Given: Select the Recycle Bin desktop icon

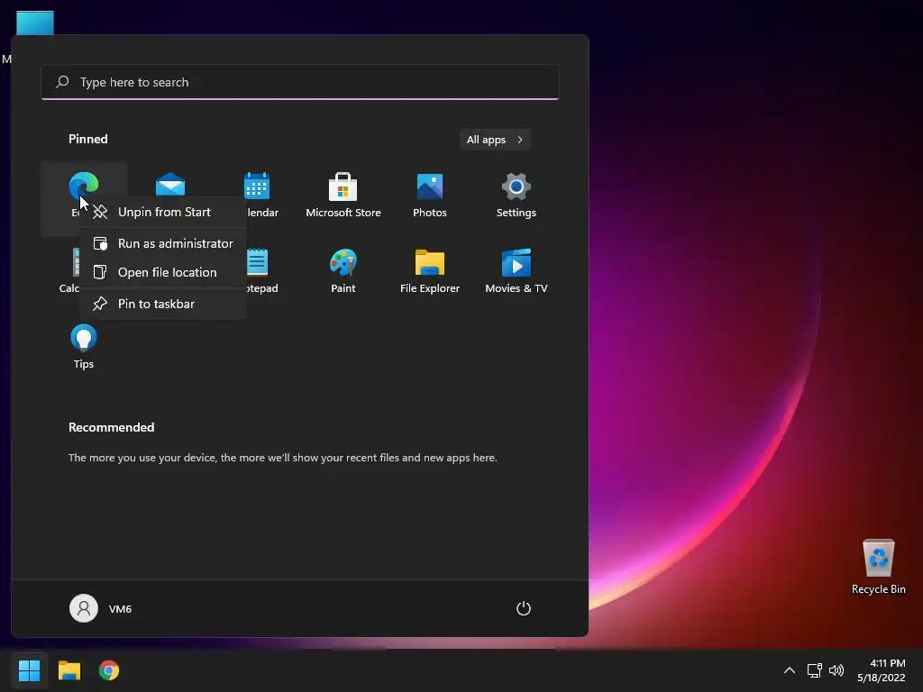Looking at the screenshot, I should click(878, 567).
